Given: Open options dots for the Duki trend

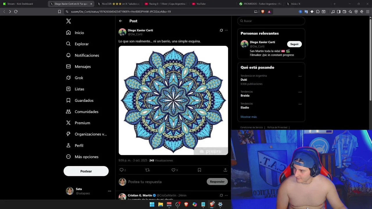Looking at the screenshot, I should (x=300, y=76).
